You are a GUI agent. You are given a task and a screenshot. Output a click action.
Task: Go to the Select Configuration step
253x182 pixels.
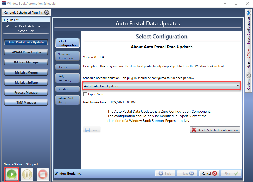coord(67,43)
